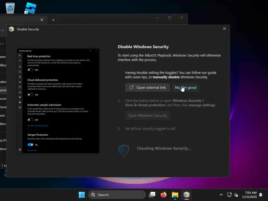Open network status icon in system tray

[x=229, y=195]
